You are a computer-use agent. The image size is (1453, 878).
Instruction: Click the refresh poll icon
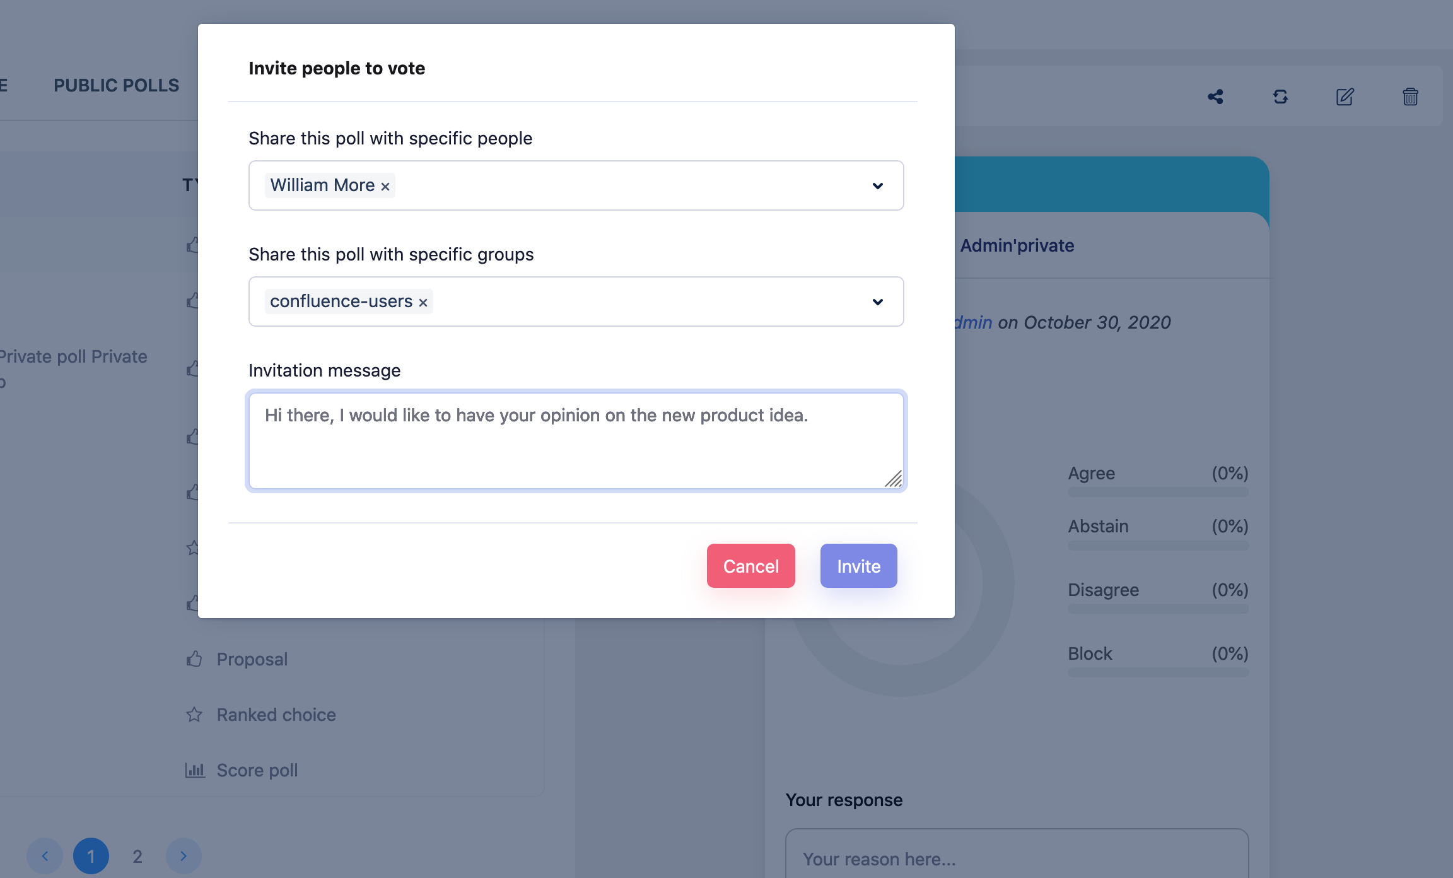pos(1280,97)
